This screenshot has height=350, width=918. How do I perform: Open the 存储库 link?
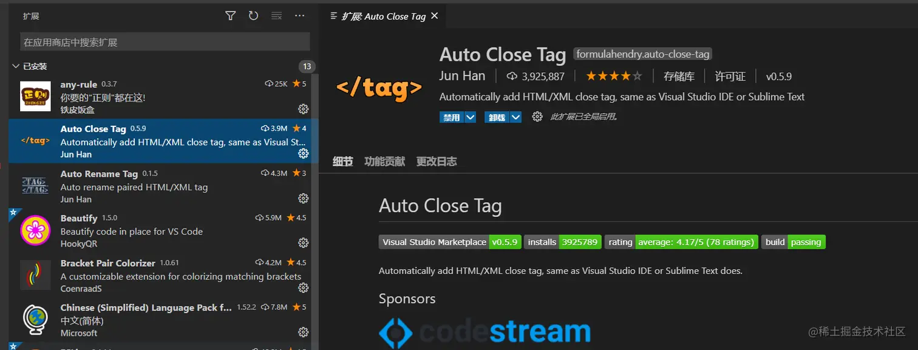point(679,77)
